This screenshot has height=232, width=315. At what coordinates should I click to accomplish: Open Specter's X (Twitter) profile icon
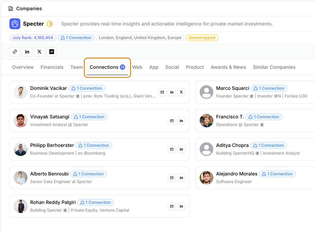coord(39,52)
